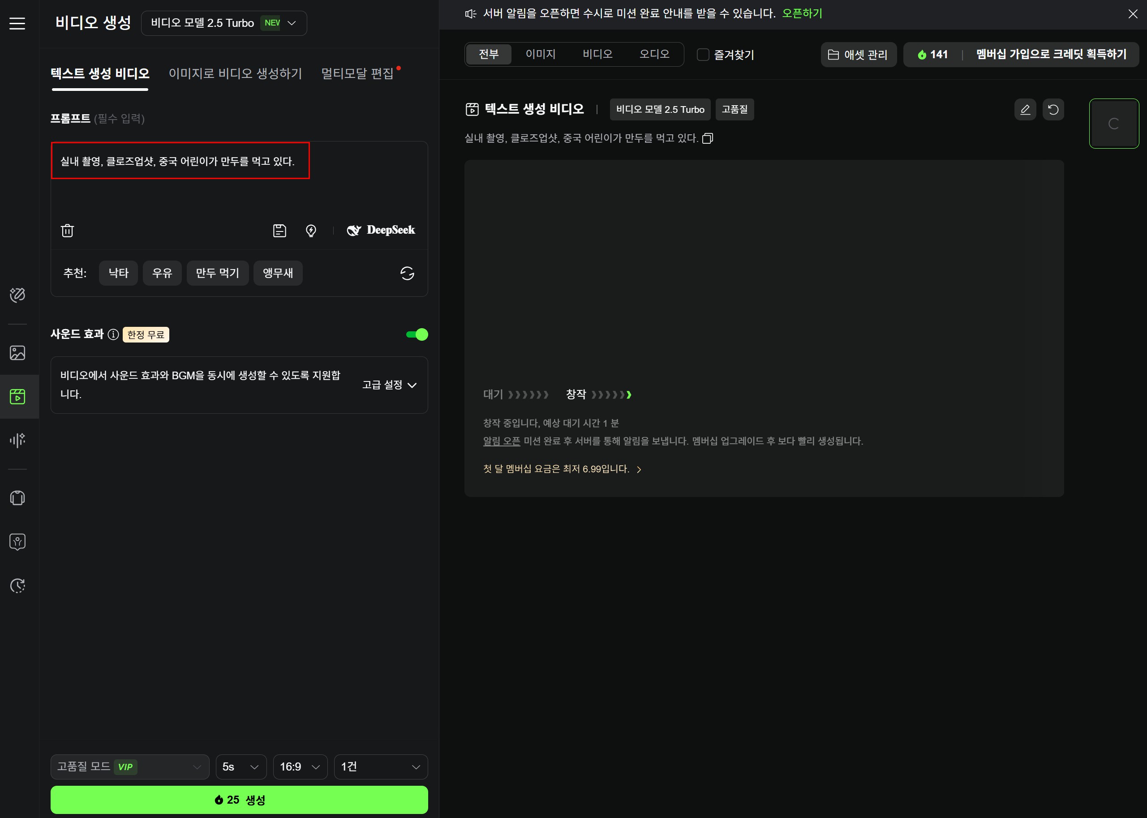Switch to the 이미지로 비디오 생성하기 tab
Screen dimensions: 1147x818
(x=235, y=73)
